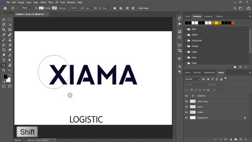The image size is (252, 142).
Task: Select the Eraser tool
Action: [10, 45]
